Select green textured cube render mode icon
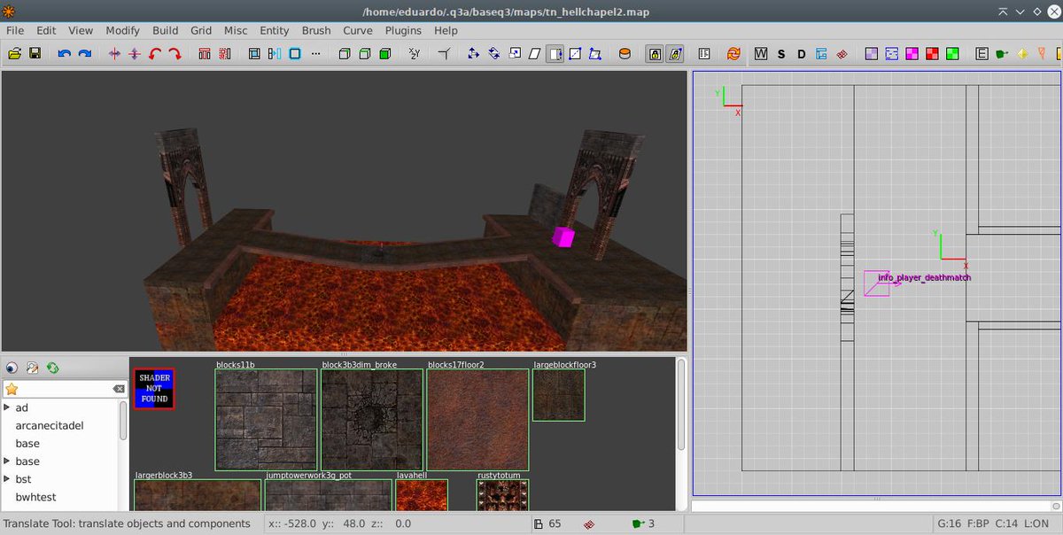The image size is (1063, 535). coord(385,54)
